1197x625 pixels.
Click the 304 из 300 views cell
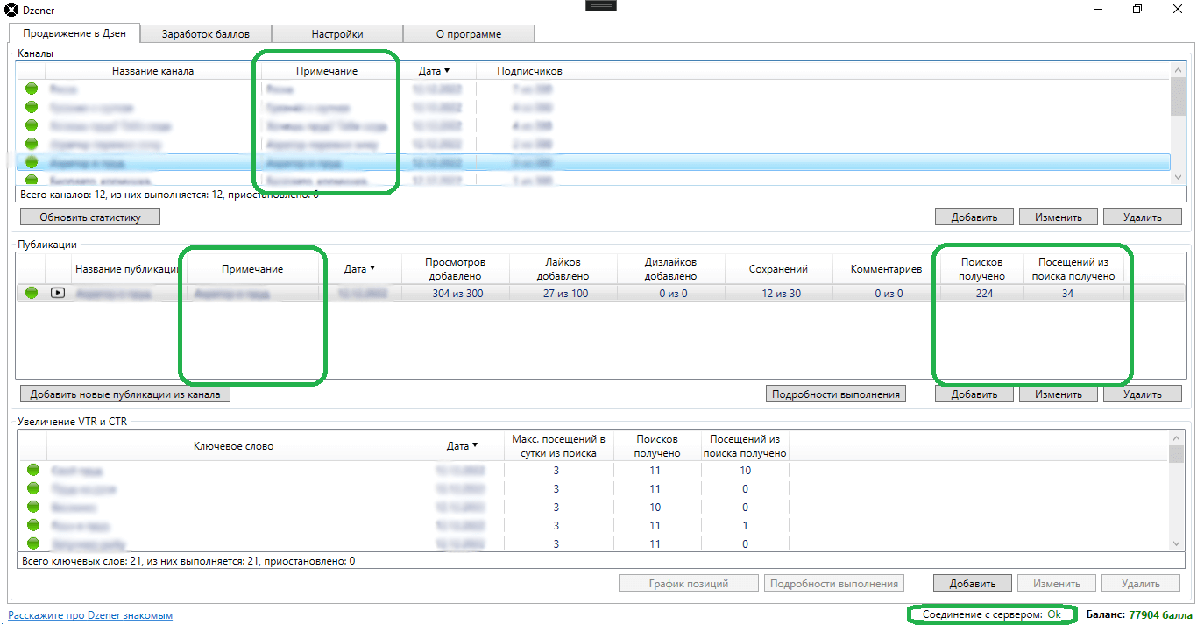tap(457, 294)
